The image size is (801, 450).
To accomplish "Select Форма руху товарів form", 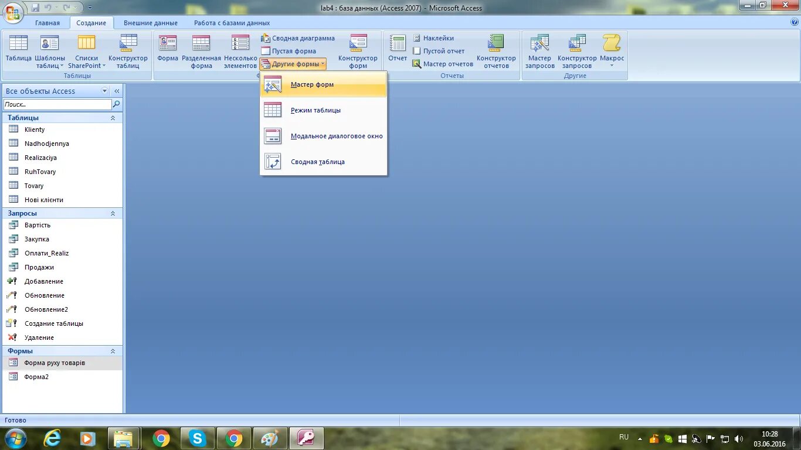I will [62, 363].
